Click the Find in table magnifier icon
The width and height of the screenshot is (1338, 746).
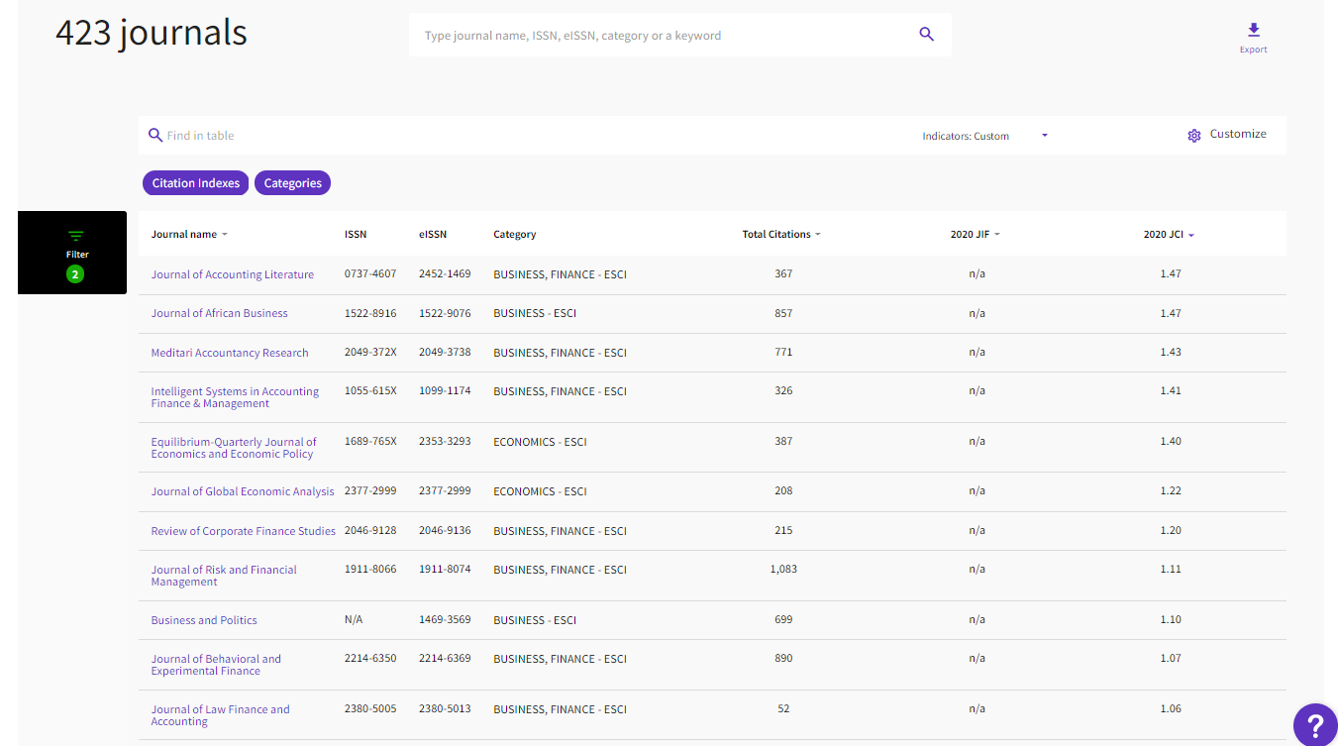155,134
